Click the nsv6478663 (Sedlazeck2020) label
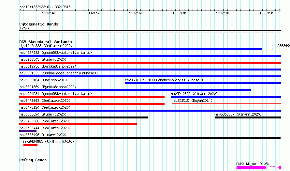 (x=45, y=101)
